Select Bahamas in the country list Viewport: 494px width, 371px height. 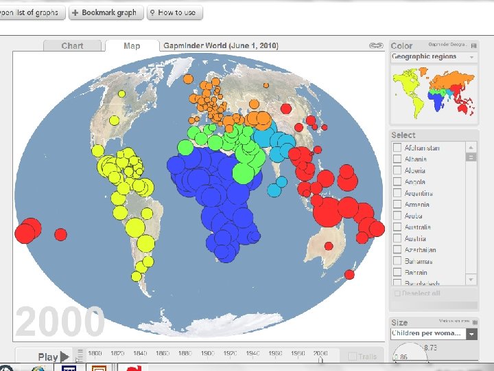(419, 261)
